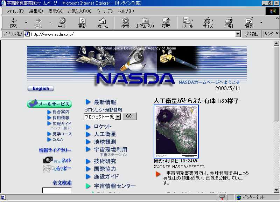Click the offline network status bar icon
280x202 pixels.
pyautogui.click(x=222, y=197)
